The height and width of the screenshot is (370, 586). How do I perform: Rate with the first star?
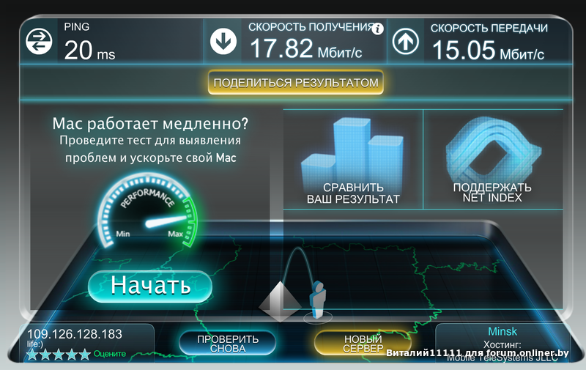point(32,354)
